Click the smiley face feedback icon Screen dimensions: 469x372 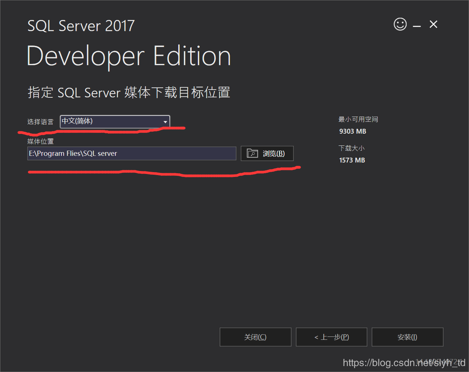point(400,24)
